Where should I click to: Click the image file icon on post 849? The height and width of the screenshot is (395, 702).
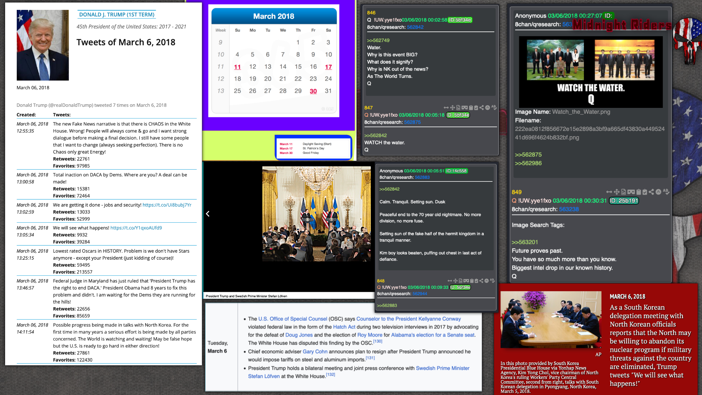click(623, 192)
